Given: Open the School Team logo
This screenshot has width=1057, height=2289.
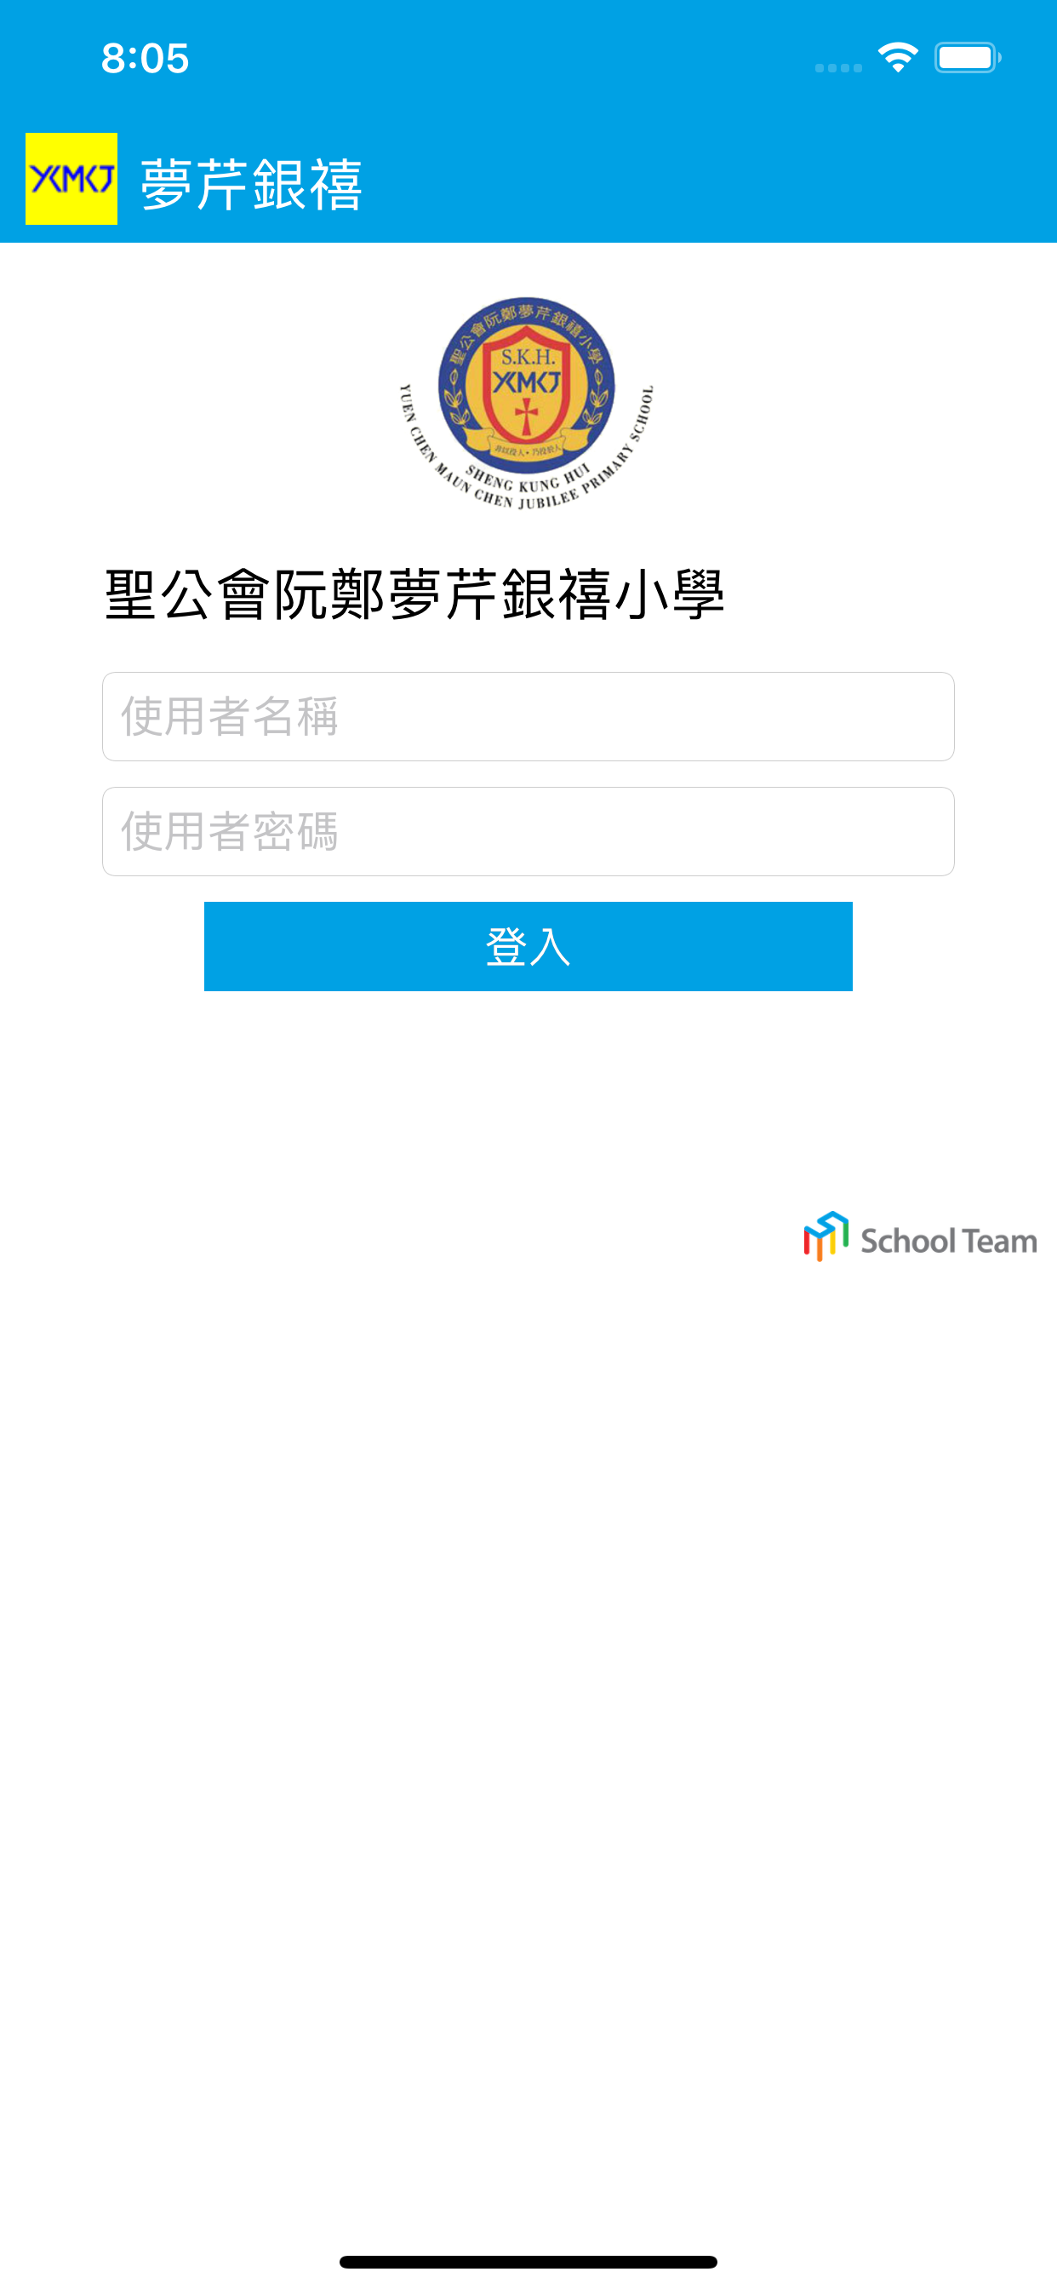Looking at the screenshot, I should [x=920, y=1237].
